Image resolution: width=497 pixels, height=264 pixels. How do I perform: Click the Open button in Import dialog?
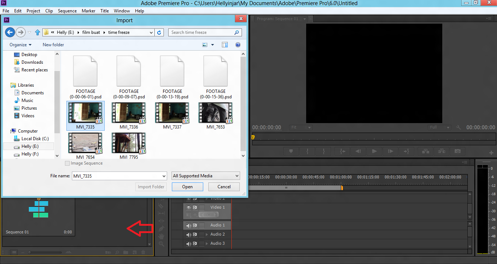tap(188, 187)
